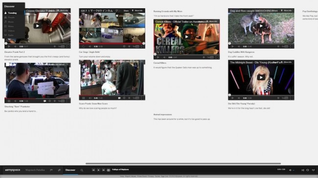Viewport: 318px width, 178px height.
Task: Toggle repeat in the music player
Action: (308, 170)
